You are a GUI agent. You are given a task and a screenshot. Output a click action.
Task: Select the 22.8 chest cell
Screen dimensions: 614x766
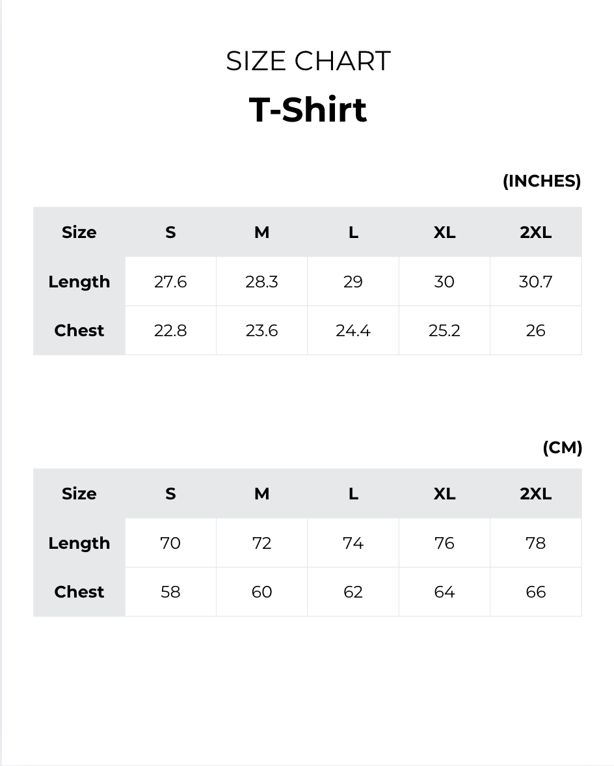[170, 330]
